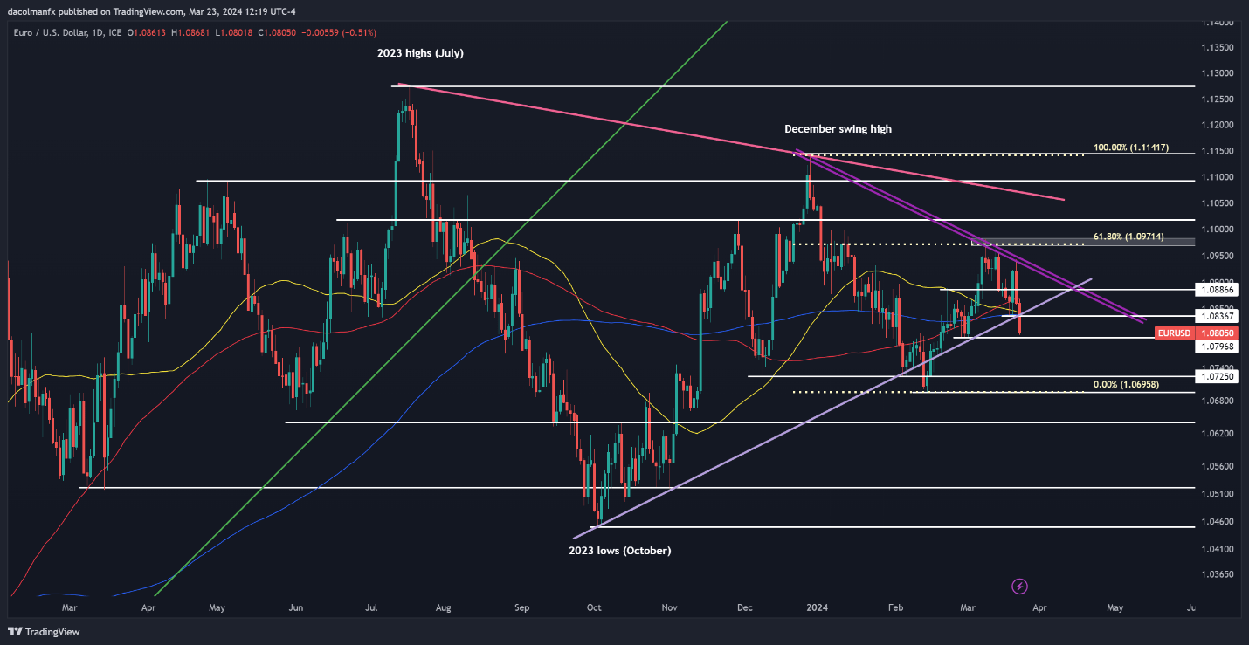Image resolution: width=1249 pixels, height=645 pixels.
Task: Click the 'Oct' label on time axis
Action: pyautogui.click(x=594, y=606)
